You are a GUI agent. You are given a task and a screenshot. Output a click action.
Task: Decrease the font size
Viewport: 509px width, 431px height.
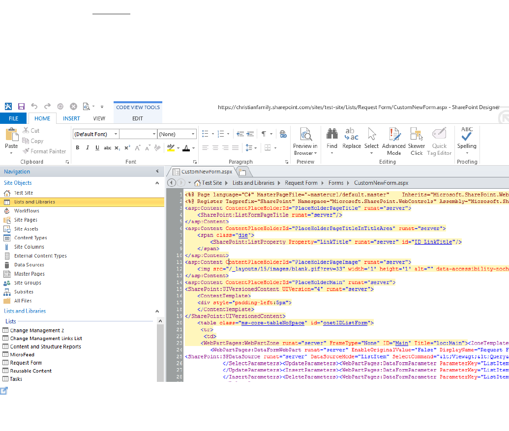point(148,148)
